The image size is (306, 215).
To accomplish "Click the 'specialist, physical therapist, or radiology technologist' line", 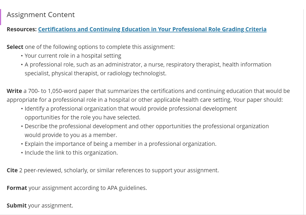I will pos(95,73).
